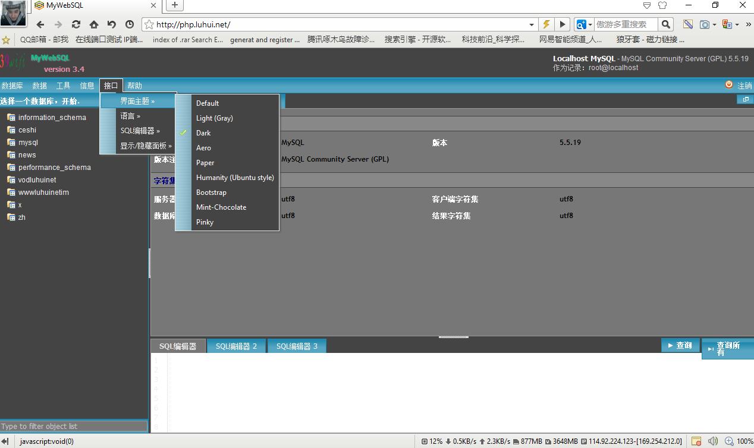Click the browser skin shirt icon
This screenshot has width=754, height=448.
point(662,5)
